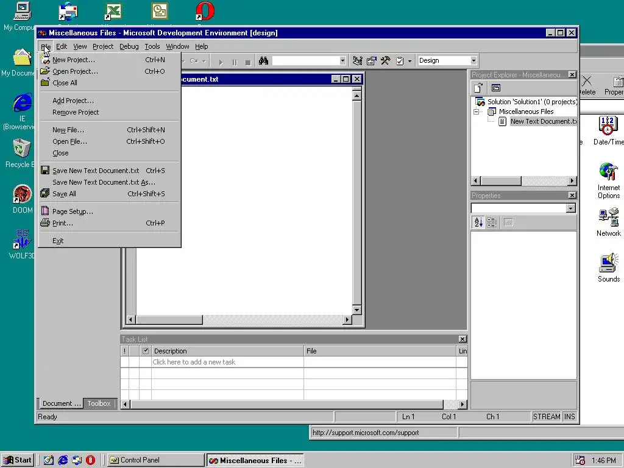Choose Save New Text Document.txt As
This screenshot has height=468, width=624.
(x=110, y=182)
